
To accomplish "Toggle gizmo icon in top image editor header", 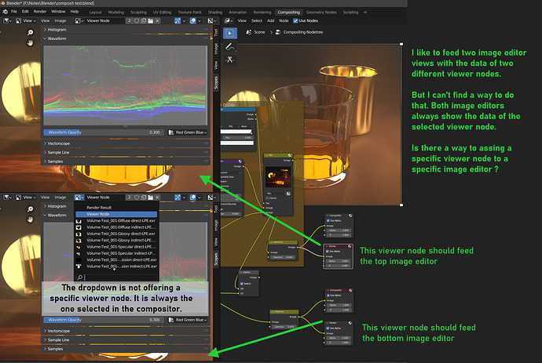I will (x=178, y=20).
